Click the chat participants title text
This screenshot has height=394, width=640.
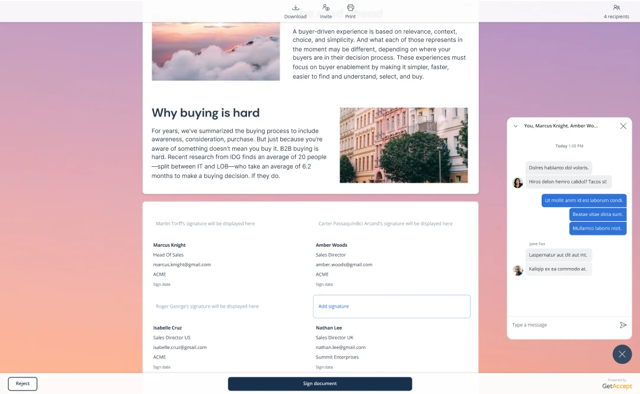point(561,126)
